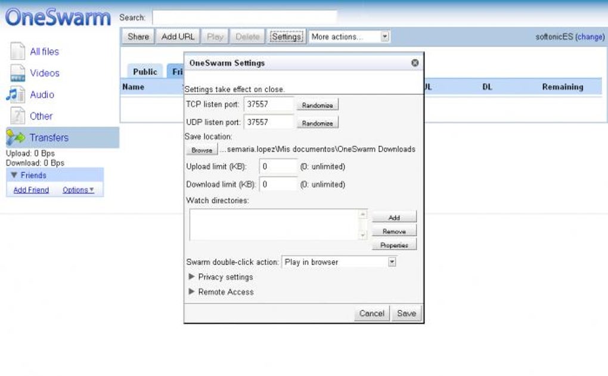Click the Settings toolbar button

(x=287, y=37)
